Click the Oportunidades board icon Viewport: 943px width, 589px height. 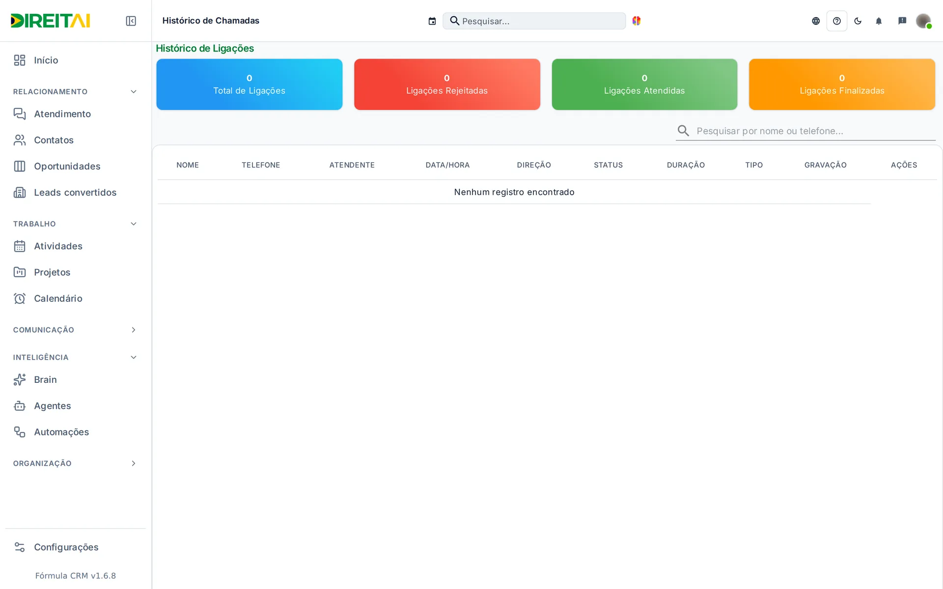(20, 166)
